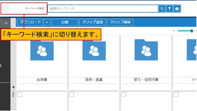
Task: Click the minus sign by the size slider
Action: [x=174, y=31]
